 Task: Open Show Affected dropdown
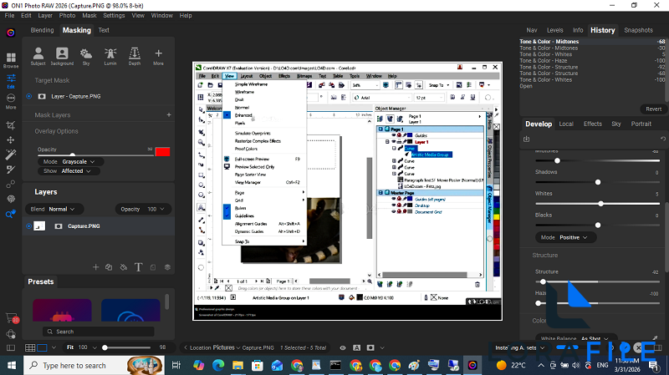coord(69,171)
